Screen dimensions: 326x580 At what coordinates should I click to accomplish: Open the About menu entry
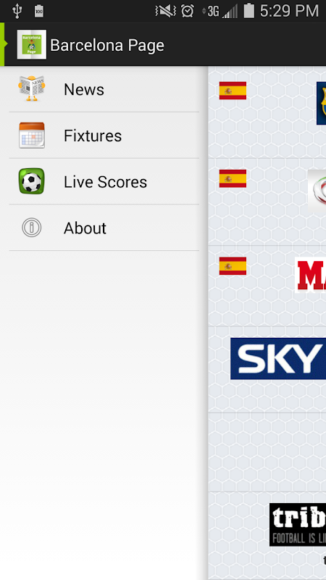(104, 228)
